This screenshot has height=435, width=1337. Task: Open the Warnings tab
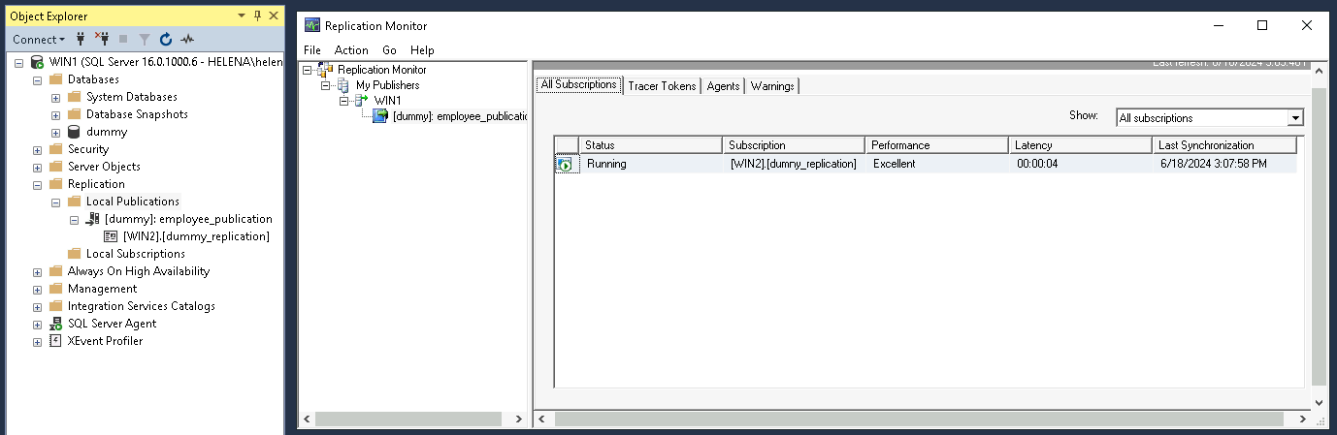(771, 86)
